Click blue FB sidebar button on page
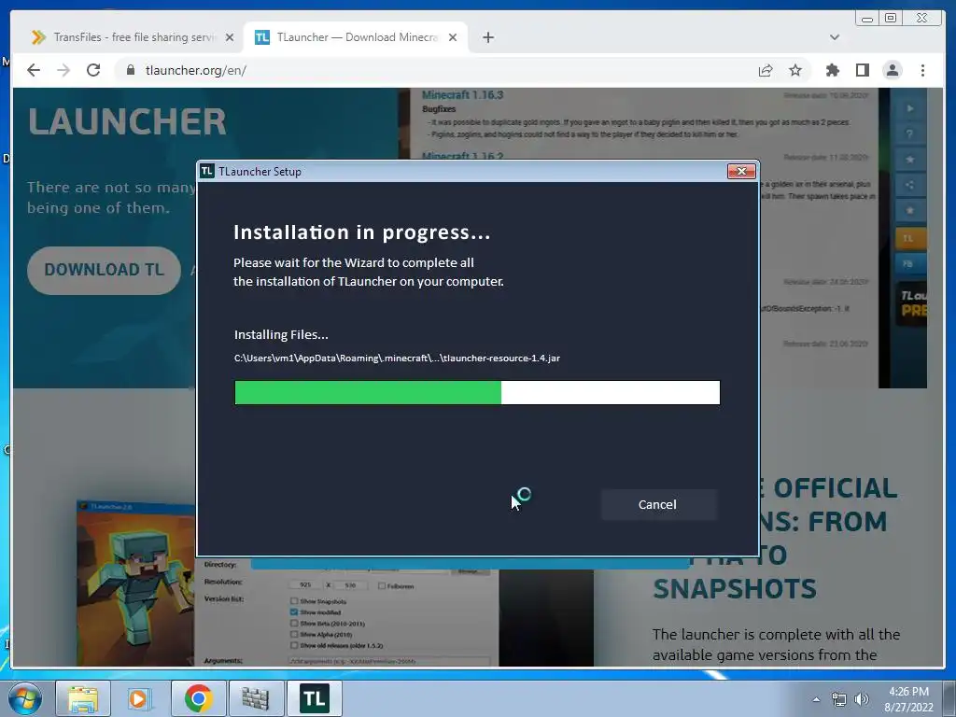This screenshot has width=956, height=717. (x=909, y=264)
